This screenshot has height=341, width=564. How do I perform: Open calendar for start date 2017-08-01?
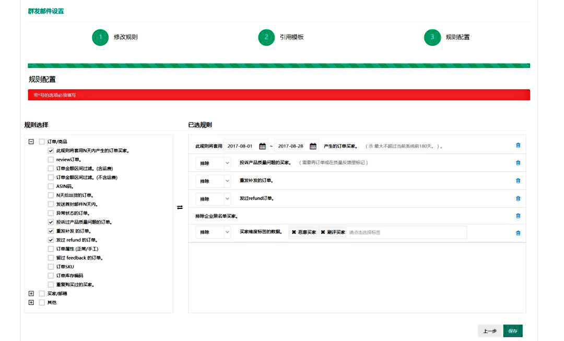point(263,146)
